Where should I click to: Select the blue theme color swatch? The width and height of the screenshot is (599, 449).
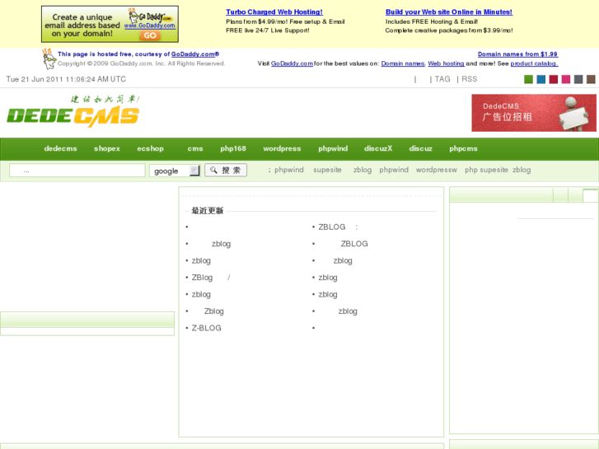[x=541, y=79]
